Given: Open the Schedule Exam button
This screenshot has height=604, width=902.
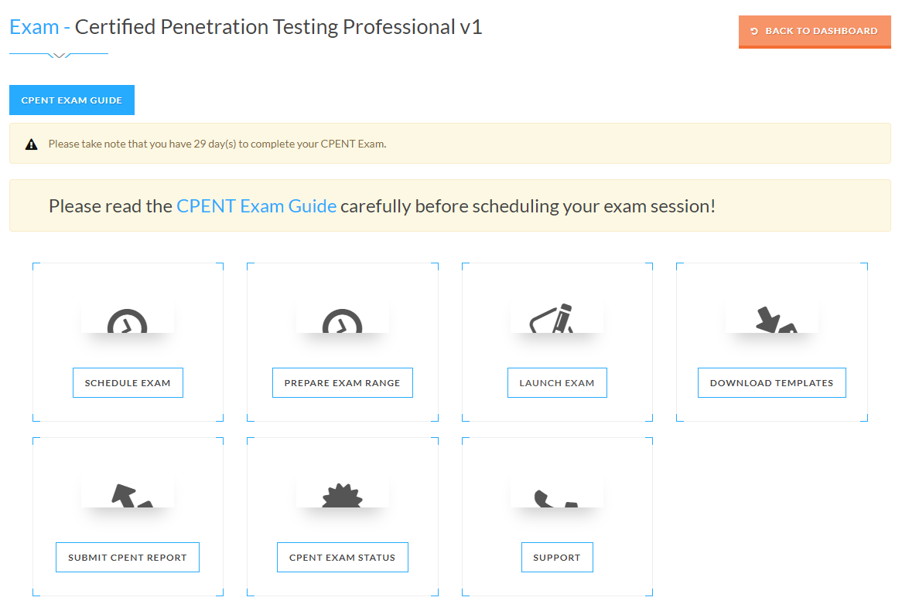Looking at the screenshot, I should (x=128, y=383).
